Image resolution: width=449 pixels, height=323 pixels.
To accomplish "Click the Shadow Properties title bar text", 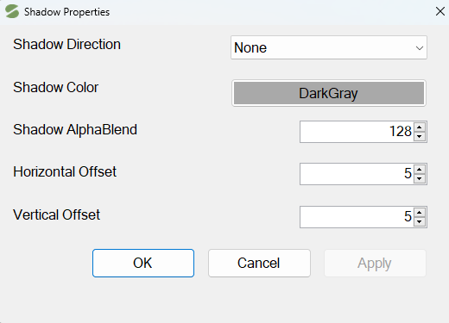I will coord(66,12).
